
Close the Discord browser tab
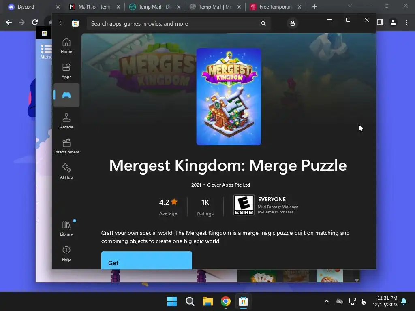coord(58,7)
